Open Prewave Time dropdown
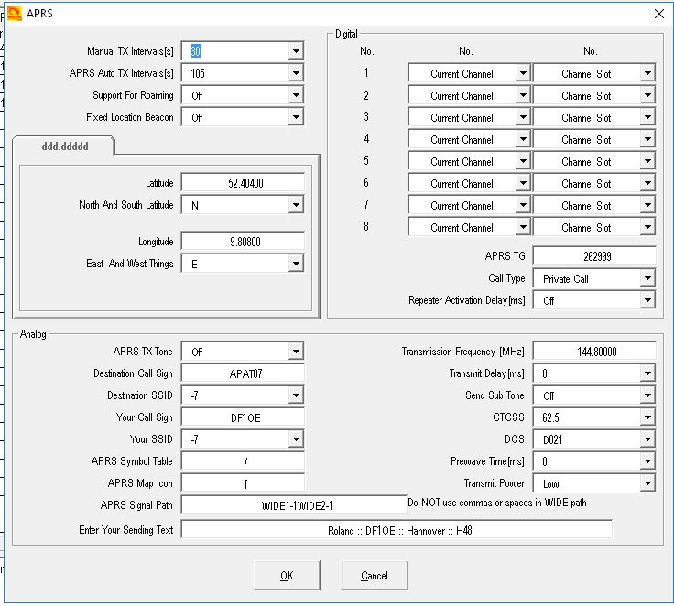674x606 pixels. (x=647, y=461)
